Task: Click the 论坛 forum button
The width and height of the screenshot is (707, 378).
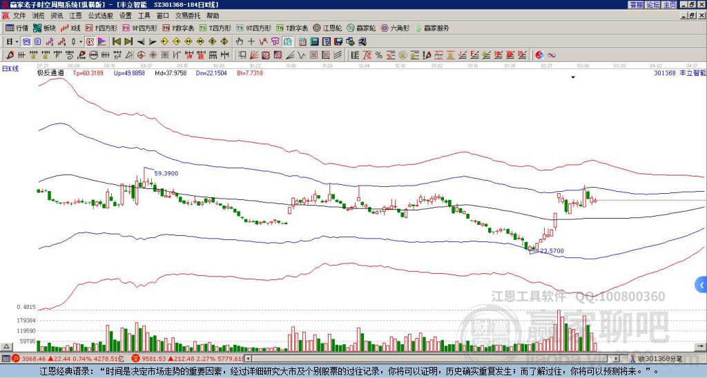Action: point(653,5)
